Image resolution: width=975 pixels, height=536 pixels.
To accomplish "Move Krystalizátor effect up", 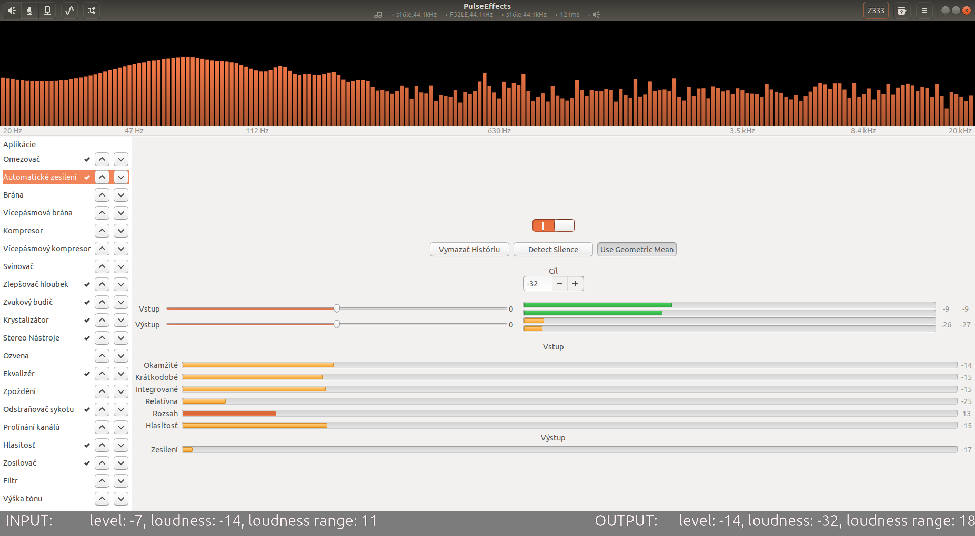I will (102, 320).
